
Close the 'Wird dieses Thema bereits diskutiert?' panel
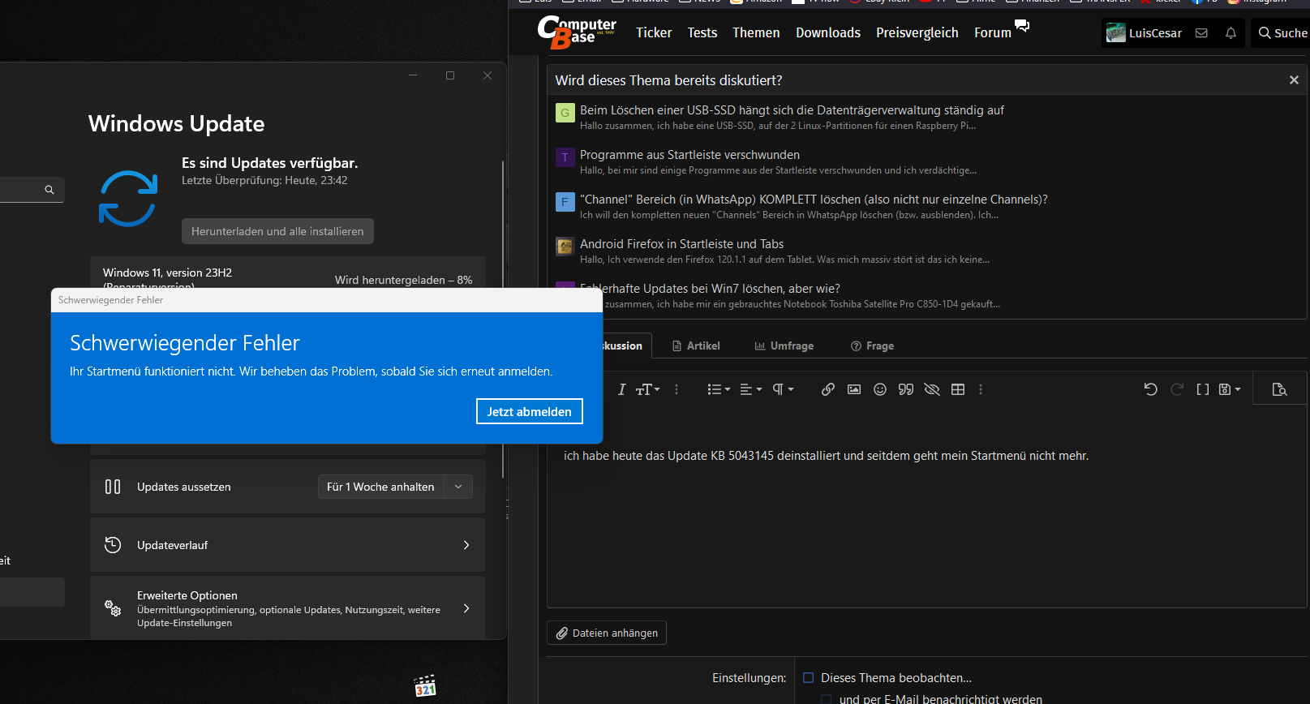tap(1294, 79)
